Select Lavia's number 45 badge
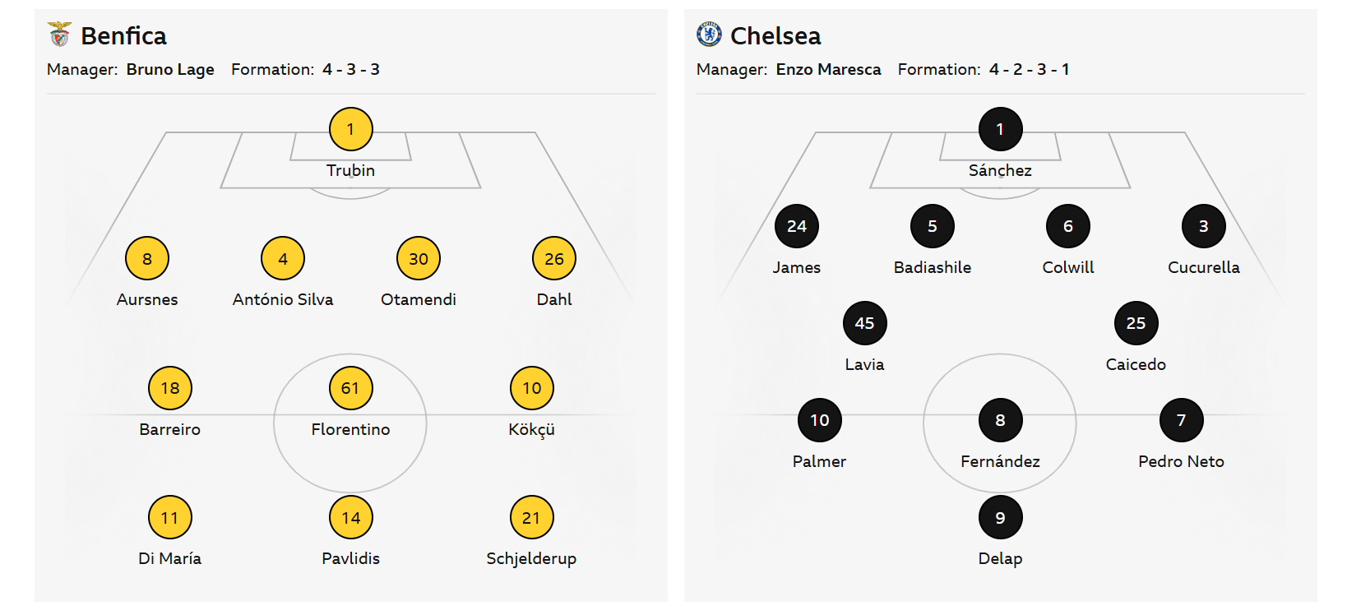 [x=865, y=323]
